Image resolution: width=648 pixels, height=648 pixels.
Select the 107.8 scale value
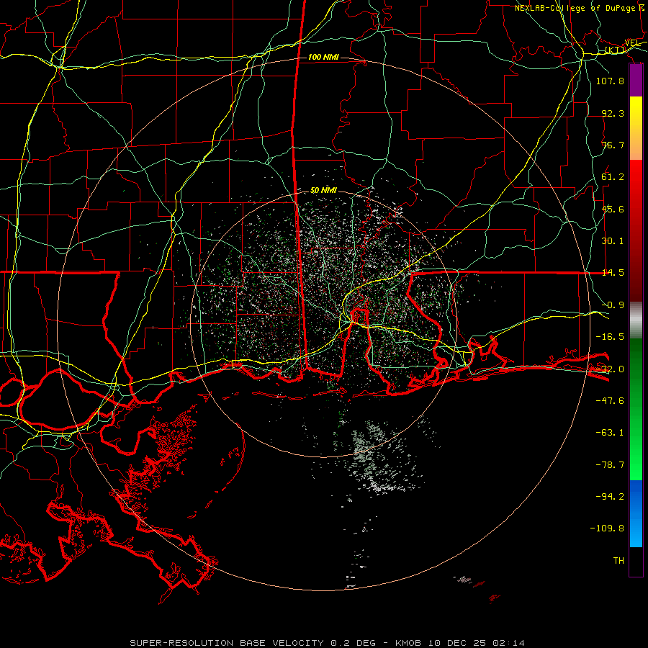coord(610,81)
